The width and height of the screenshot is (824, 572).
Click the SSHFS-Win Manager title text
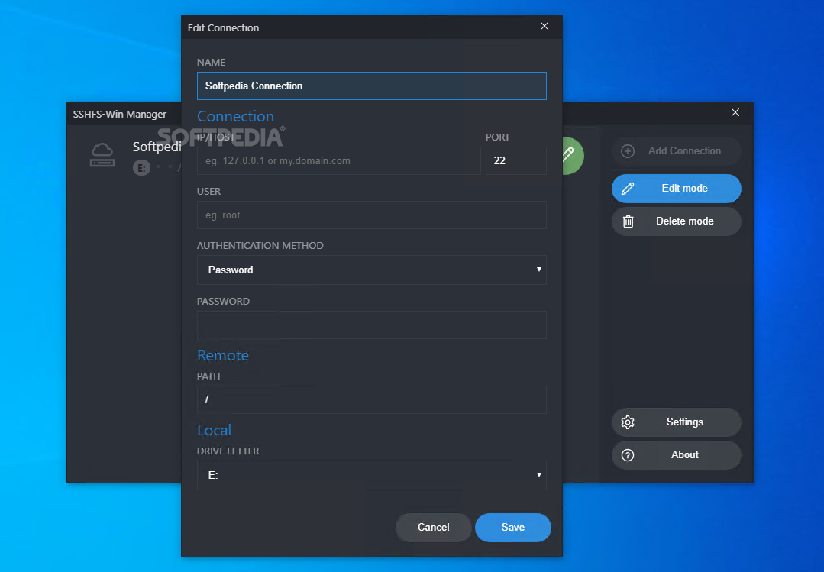click(120, 114)
